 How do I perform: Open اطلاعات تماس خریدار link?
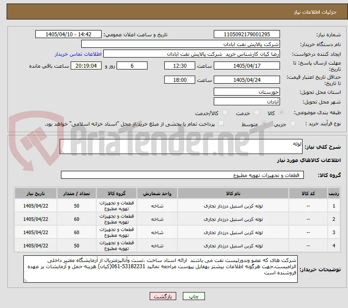[78, 54]
